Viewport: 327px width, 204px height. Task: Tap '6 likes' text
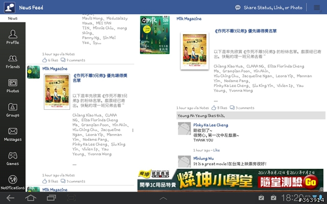53,60
